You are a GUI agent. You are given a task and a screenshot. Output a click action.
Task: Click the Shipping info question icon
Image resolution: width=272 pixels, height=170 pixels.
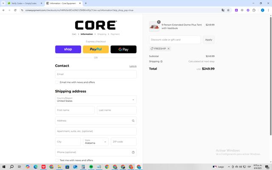pyautogui.click(x=161, y=61)
